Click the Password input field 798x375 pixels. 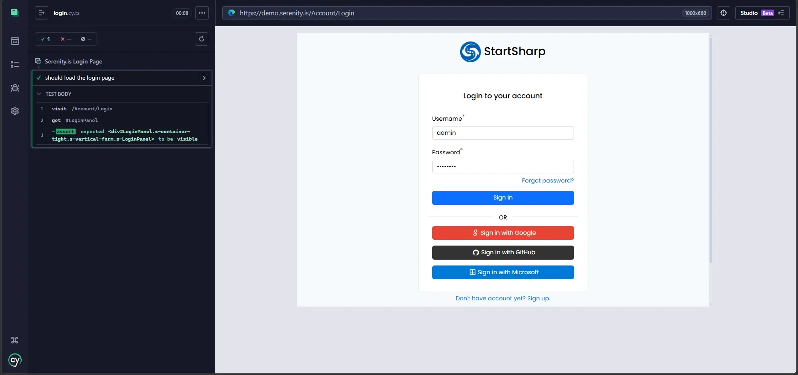[x=503, y=166]
